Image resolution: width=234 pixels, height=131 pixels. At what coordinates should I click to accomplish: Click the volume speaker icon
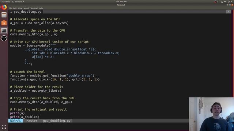tap(225, 1)
